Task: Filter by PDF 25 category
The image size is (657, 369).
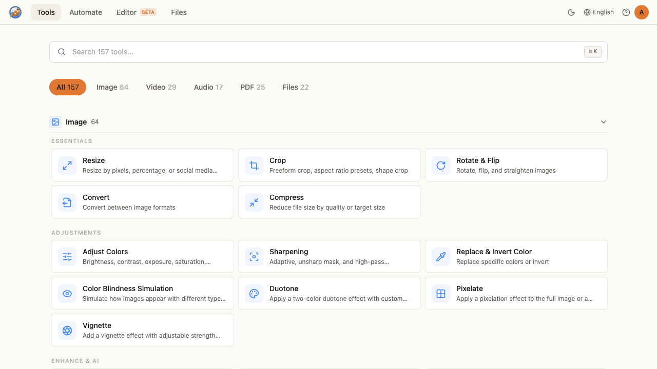Action: 253,87
